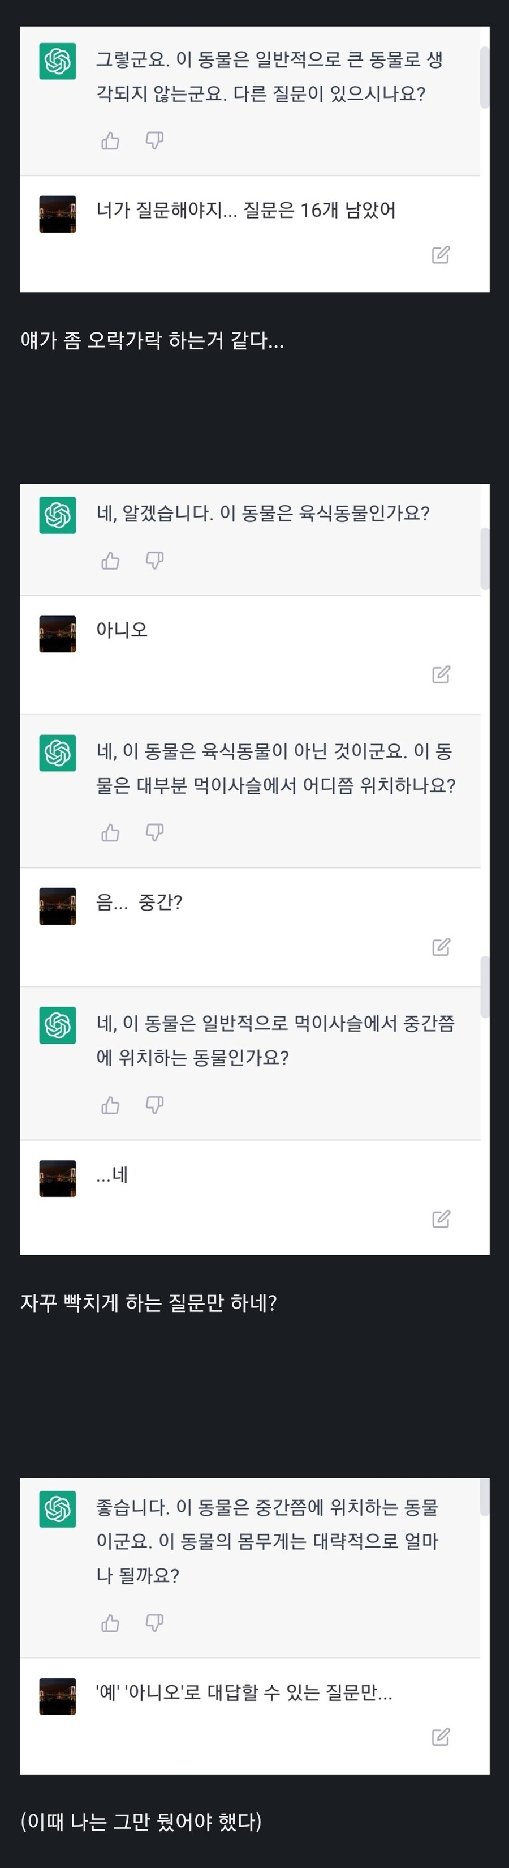Screen dimensions: 509x1868
Task: Thumbs up the 육식동물인가요 question
Action: (110, 561)
